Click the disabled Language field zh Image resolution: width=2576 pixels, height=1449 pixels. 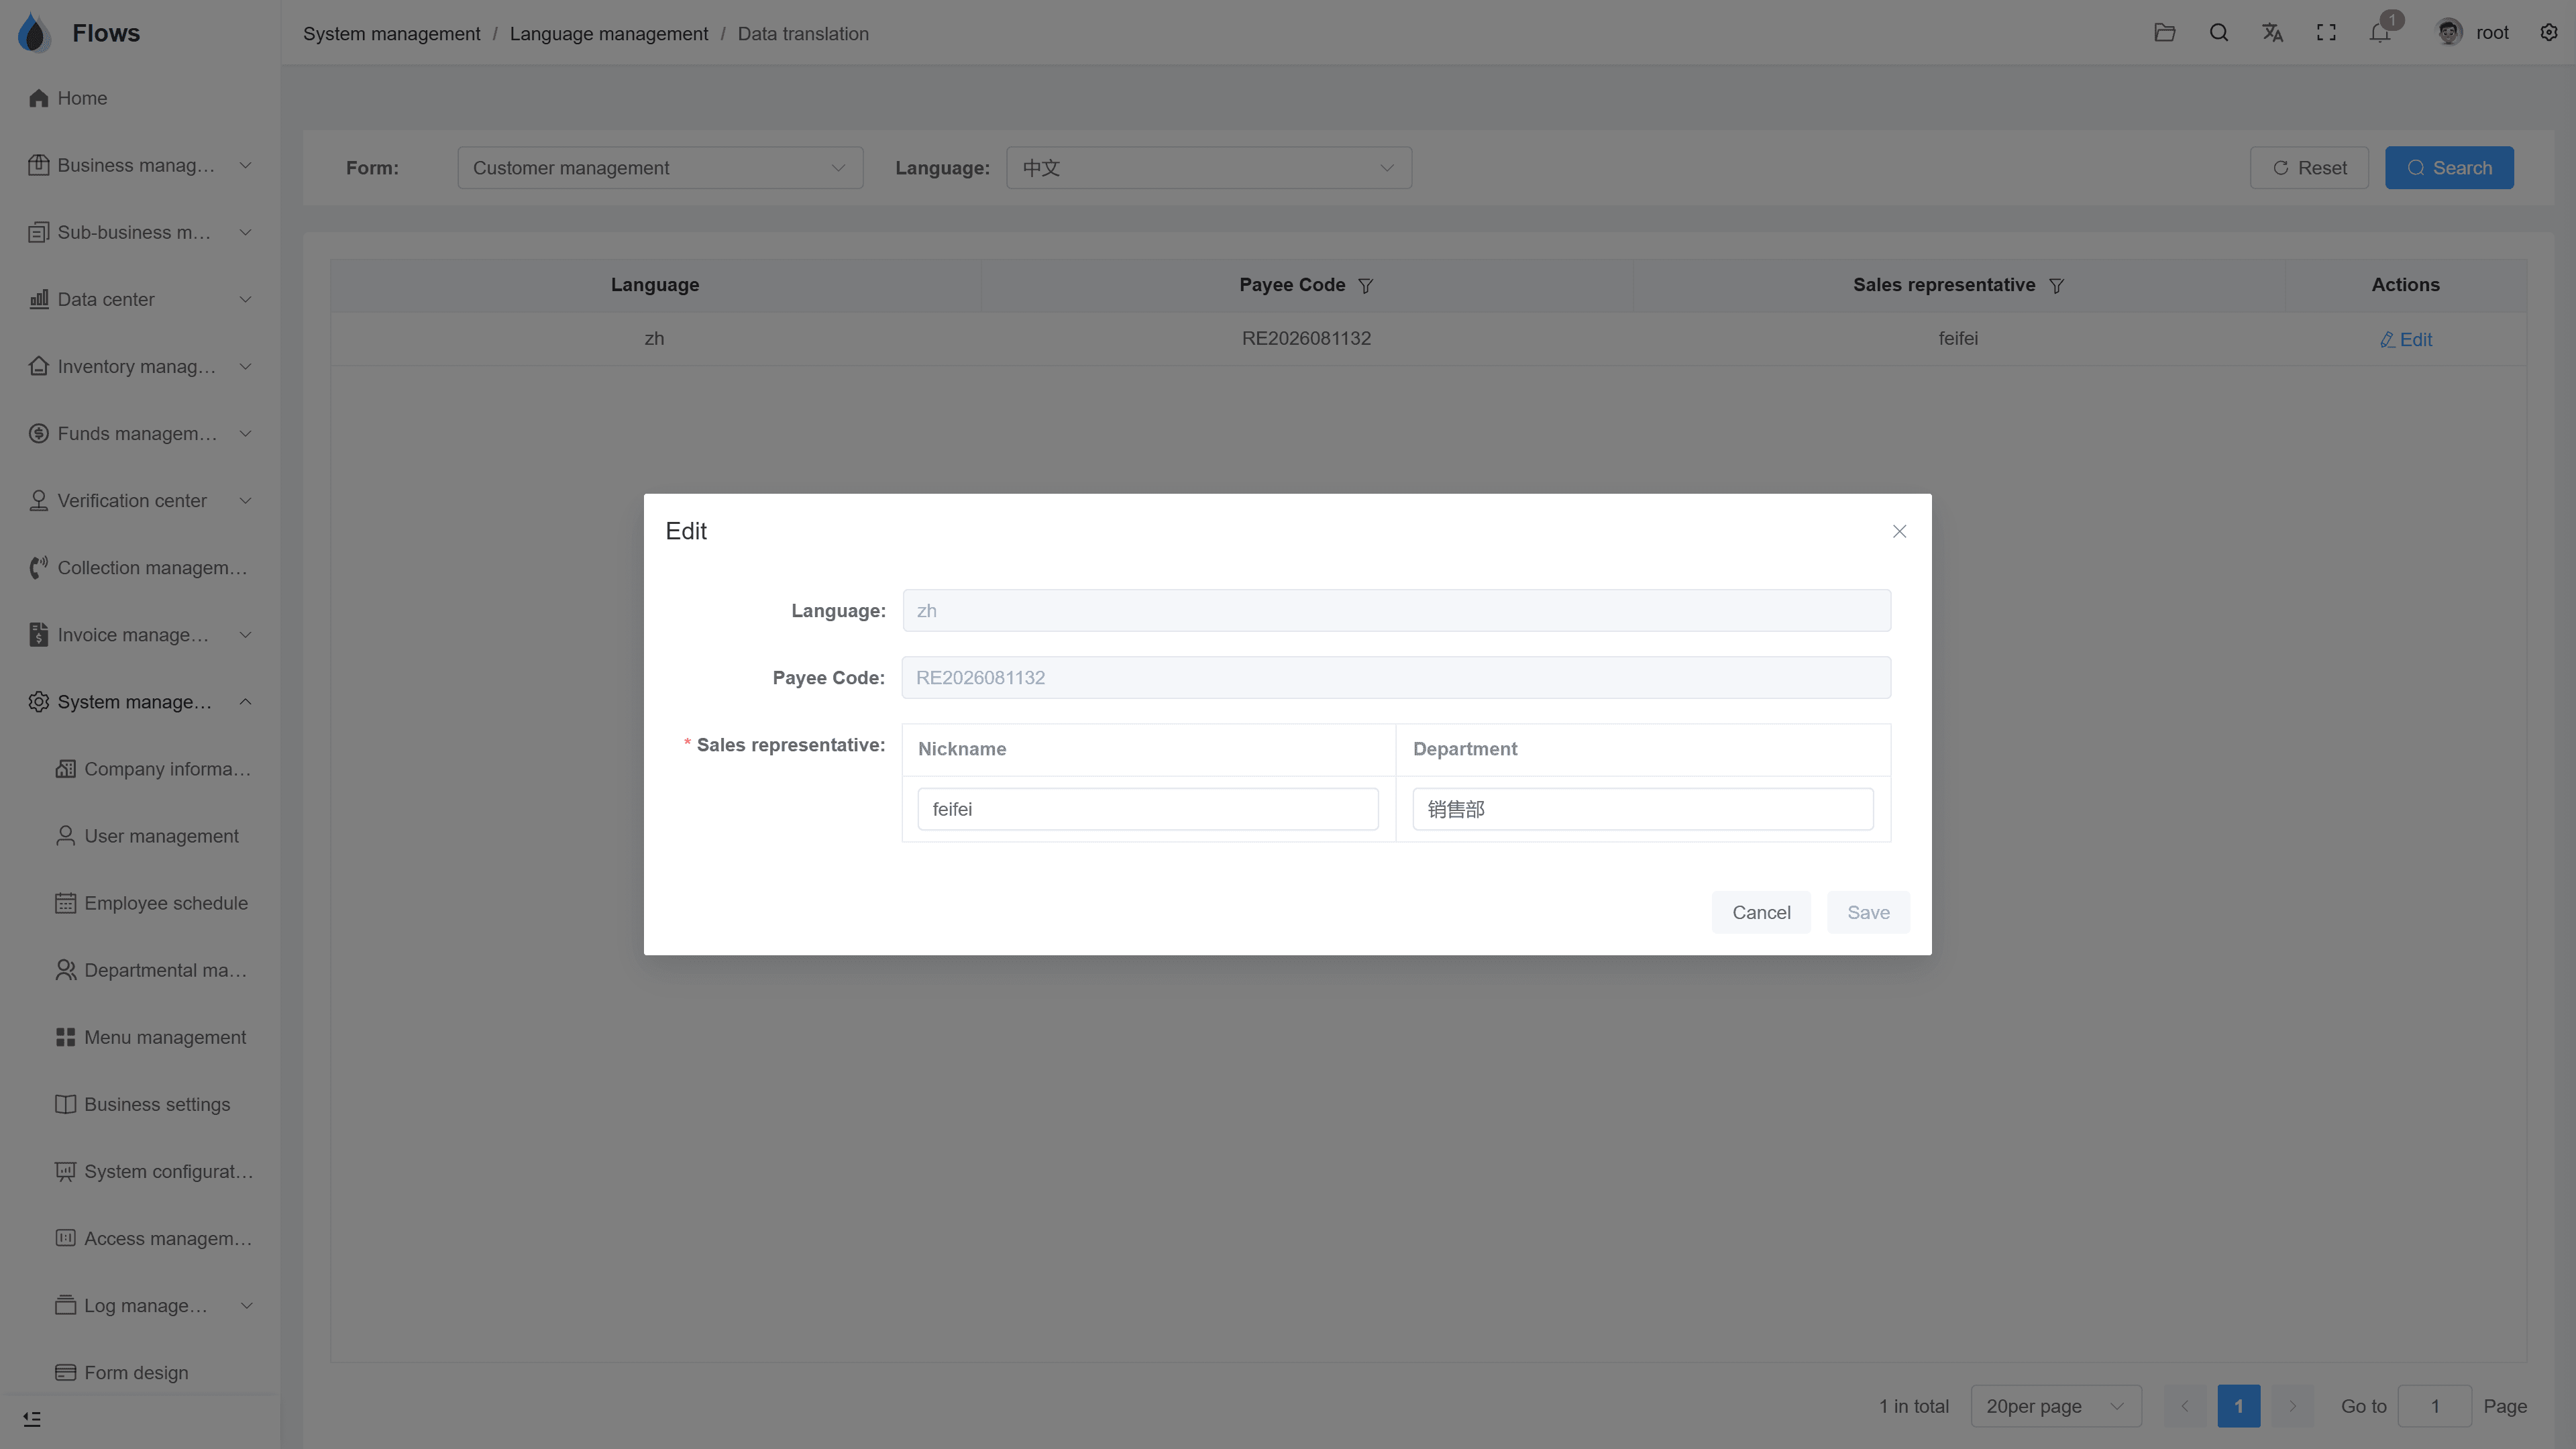1396,610
